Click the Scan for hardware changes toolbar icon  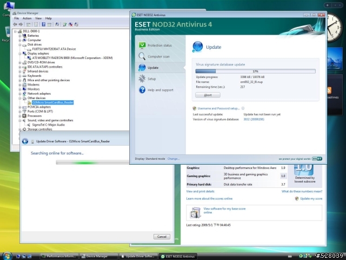57,24
